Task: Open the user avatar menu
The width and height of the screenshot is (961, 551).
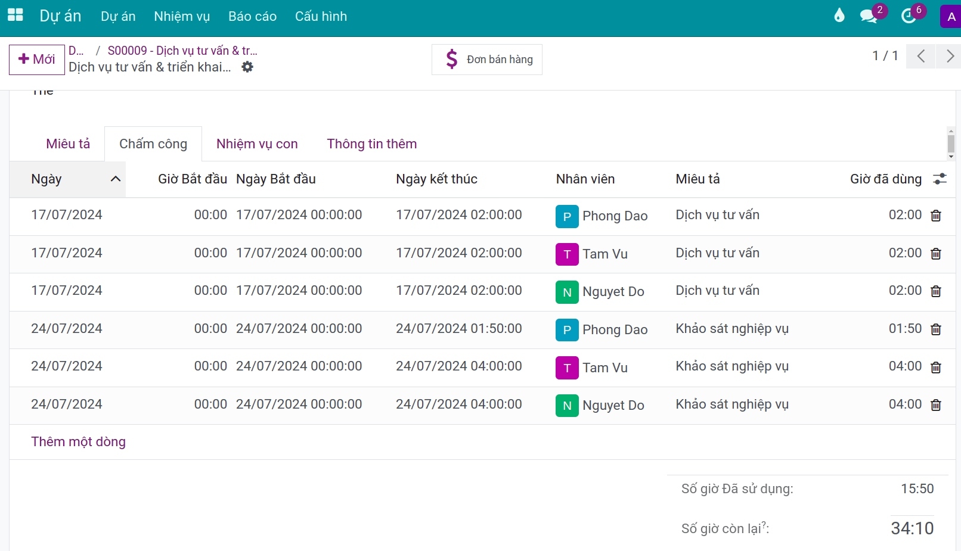Action: (951, 17)
